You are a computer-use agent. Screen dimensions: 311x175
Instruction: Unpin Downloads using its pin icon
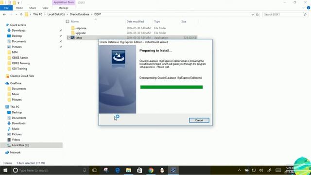click(x=60, y=31)
